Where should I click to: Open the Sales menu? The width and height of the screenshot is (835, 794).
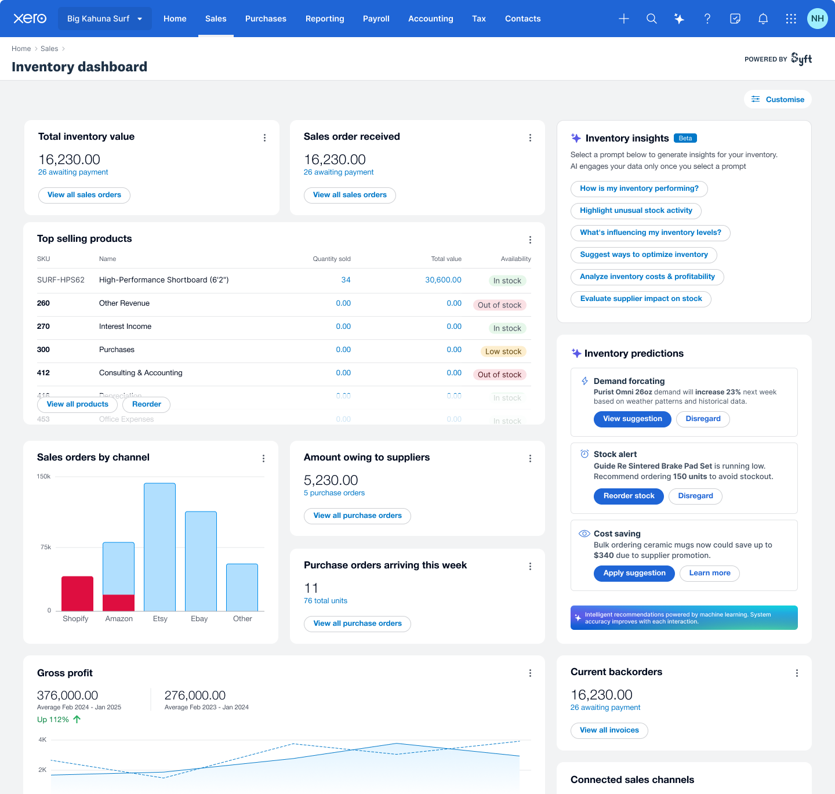216,19
